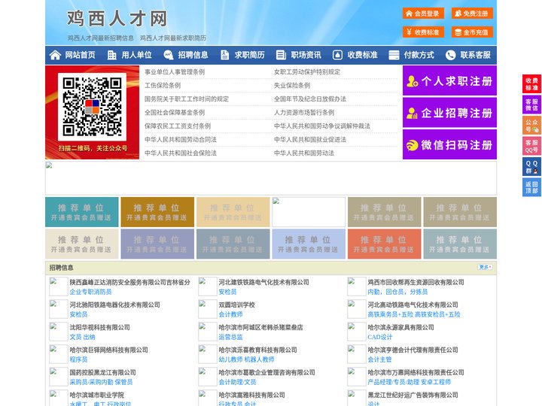Click the phone icon beside 联系客服
Image resolution: width=542 pixels, height=406 pixels.
[x=450, y=55]
